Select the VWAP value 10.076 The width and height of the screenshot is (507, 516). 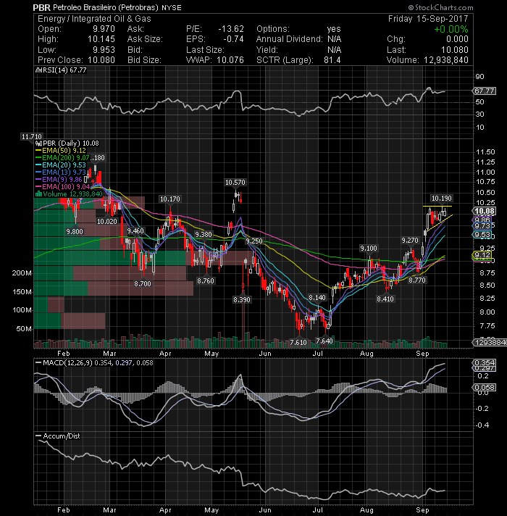click(230, 60)
